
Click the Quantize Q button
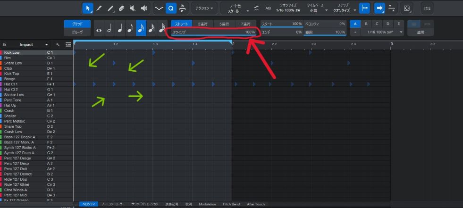(171, 8)
